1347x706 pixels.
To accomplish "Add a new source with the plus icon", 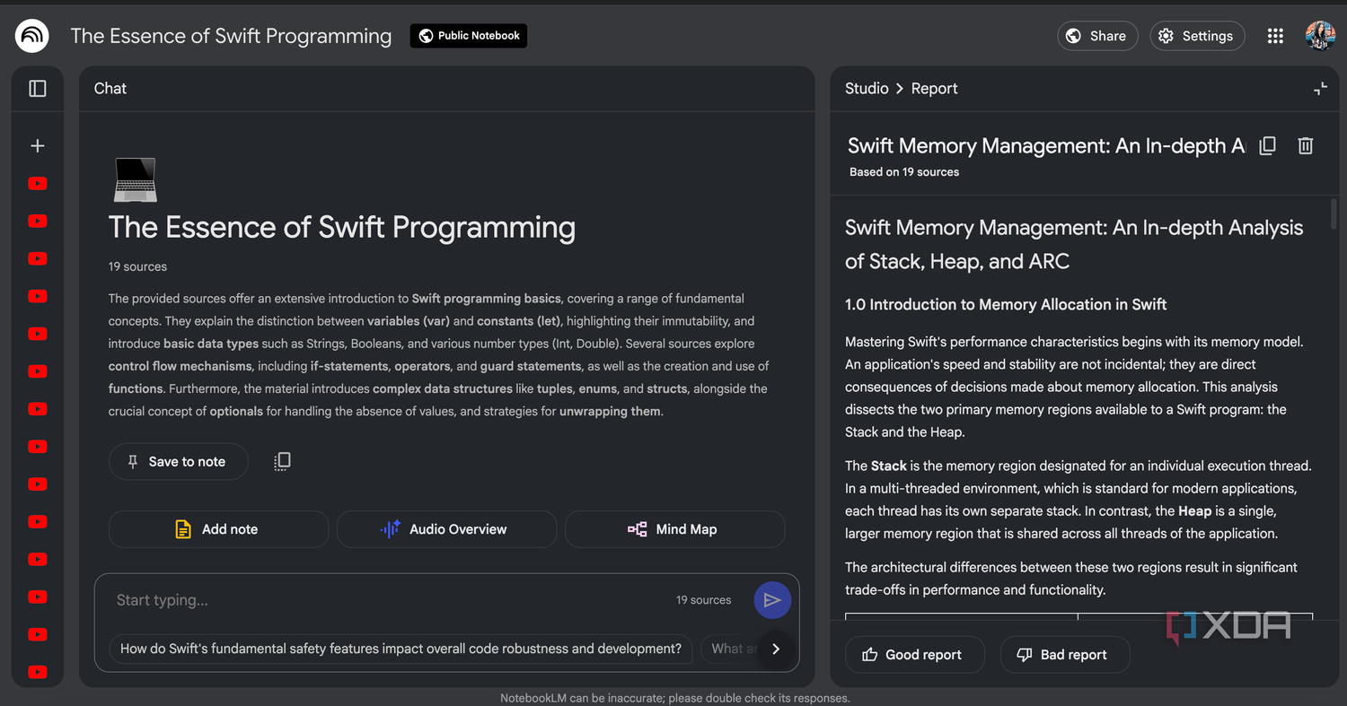I will (38, 145).
